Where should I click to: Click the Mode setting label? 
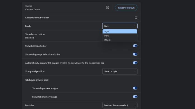pyautogui.click(x=28, y=26)
